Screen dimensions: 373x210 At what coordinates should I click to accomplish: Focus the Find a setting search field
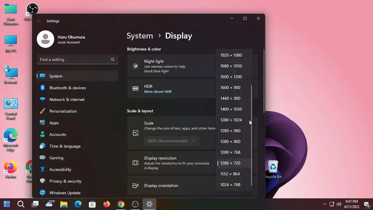point(78,60)
